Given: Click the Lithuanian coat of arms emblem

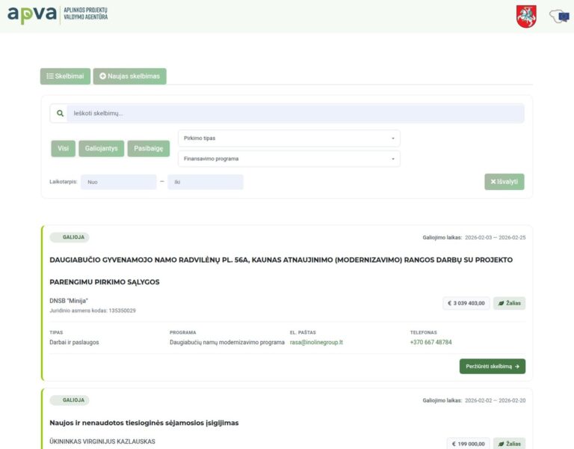Looking at the screenshot, I should tap(526, 16).
